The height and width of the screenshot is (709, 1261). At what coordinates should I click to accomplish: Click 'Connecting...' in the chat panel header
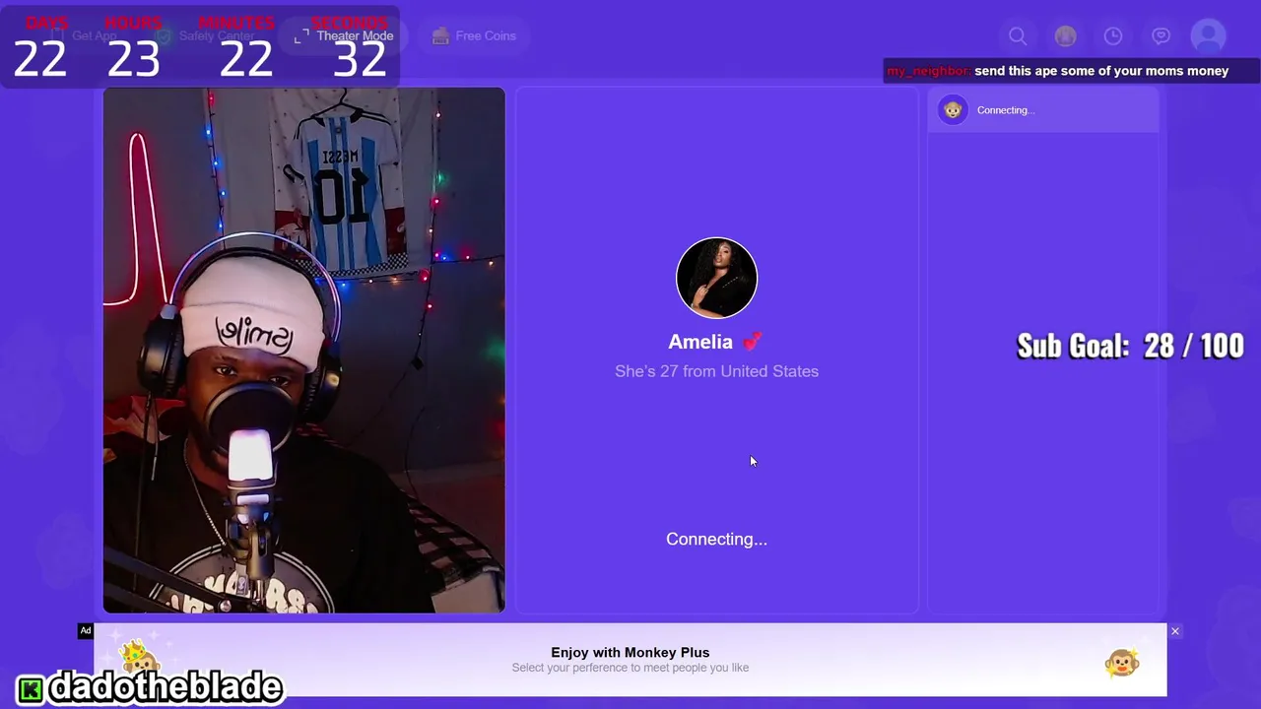1005,110
